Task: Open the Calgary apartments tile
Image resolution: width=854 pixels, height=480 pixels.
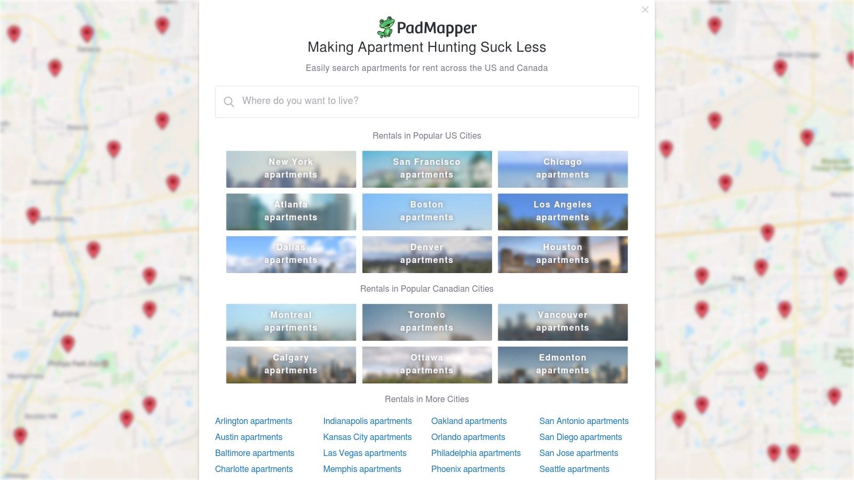Action: click(291, 365)
